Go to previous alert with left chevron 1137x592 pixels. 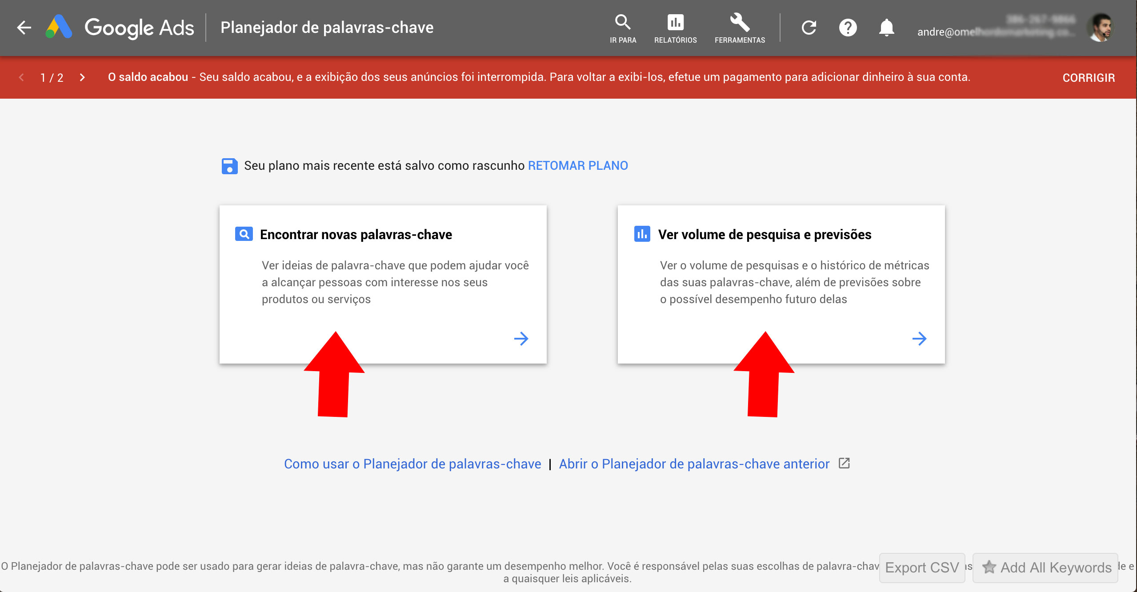coord(21,77)
